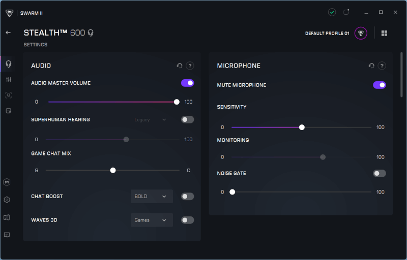This screenshot has width=407, height=260.
Task: Click the vertical scrollbar on the right
Action: [401, 75]
